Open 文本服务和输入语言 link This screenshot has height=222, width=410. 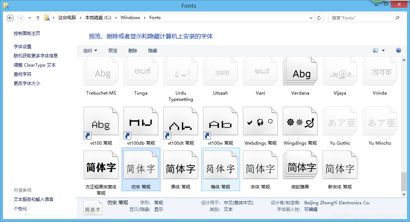point(34,199)
